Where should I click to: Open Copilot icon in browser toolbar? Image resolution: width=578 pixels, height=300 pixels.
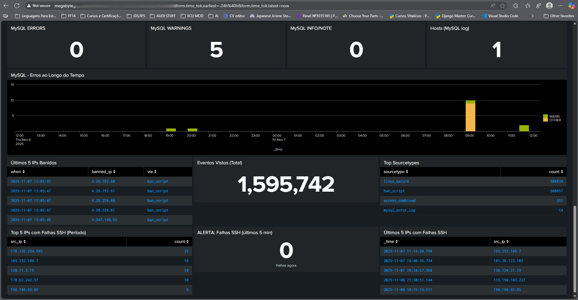(571, 6)
